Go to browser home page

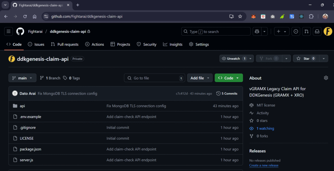(35, 16)
